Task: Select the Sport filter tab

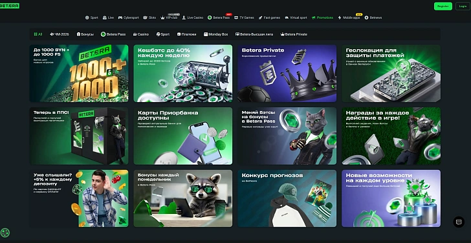Action: click(163, 34)
